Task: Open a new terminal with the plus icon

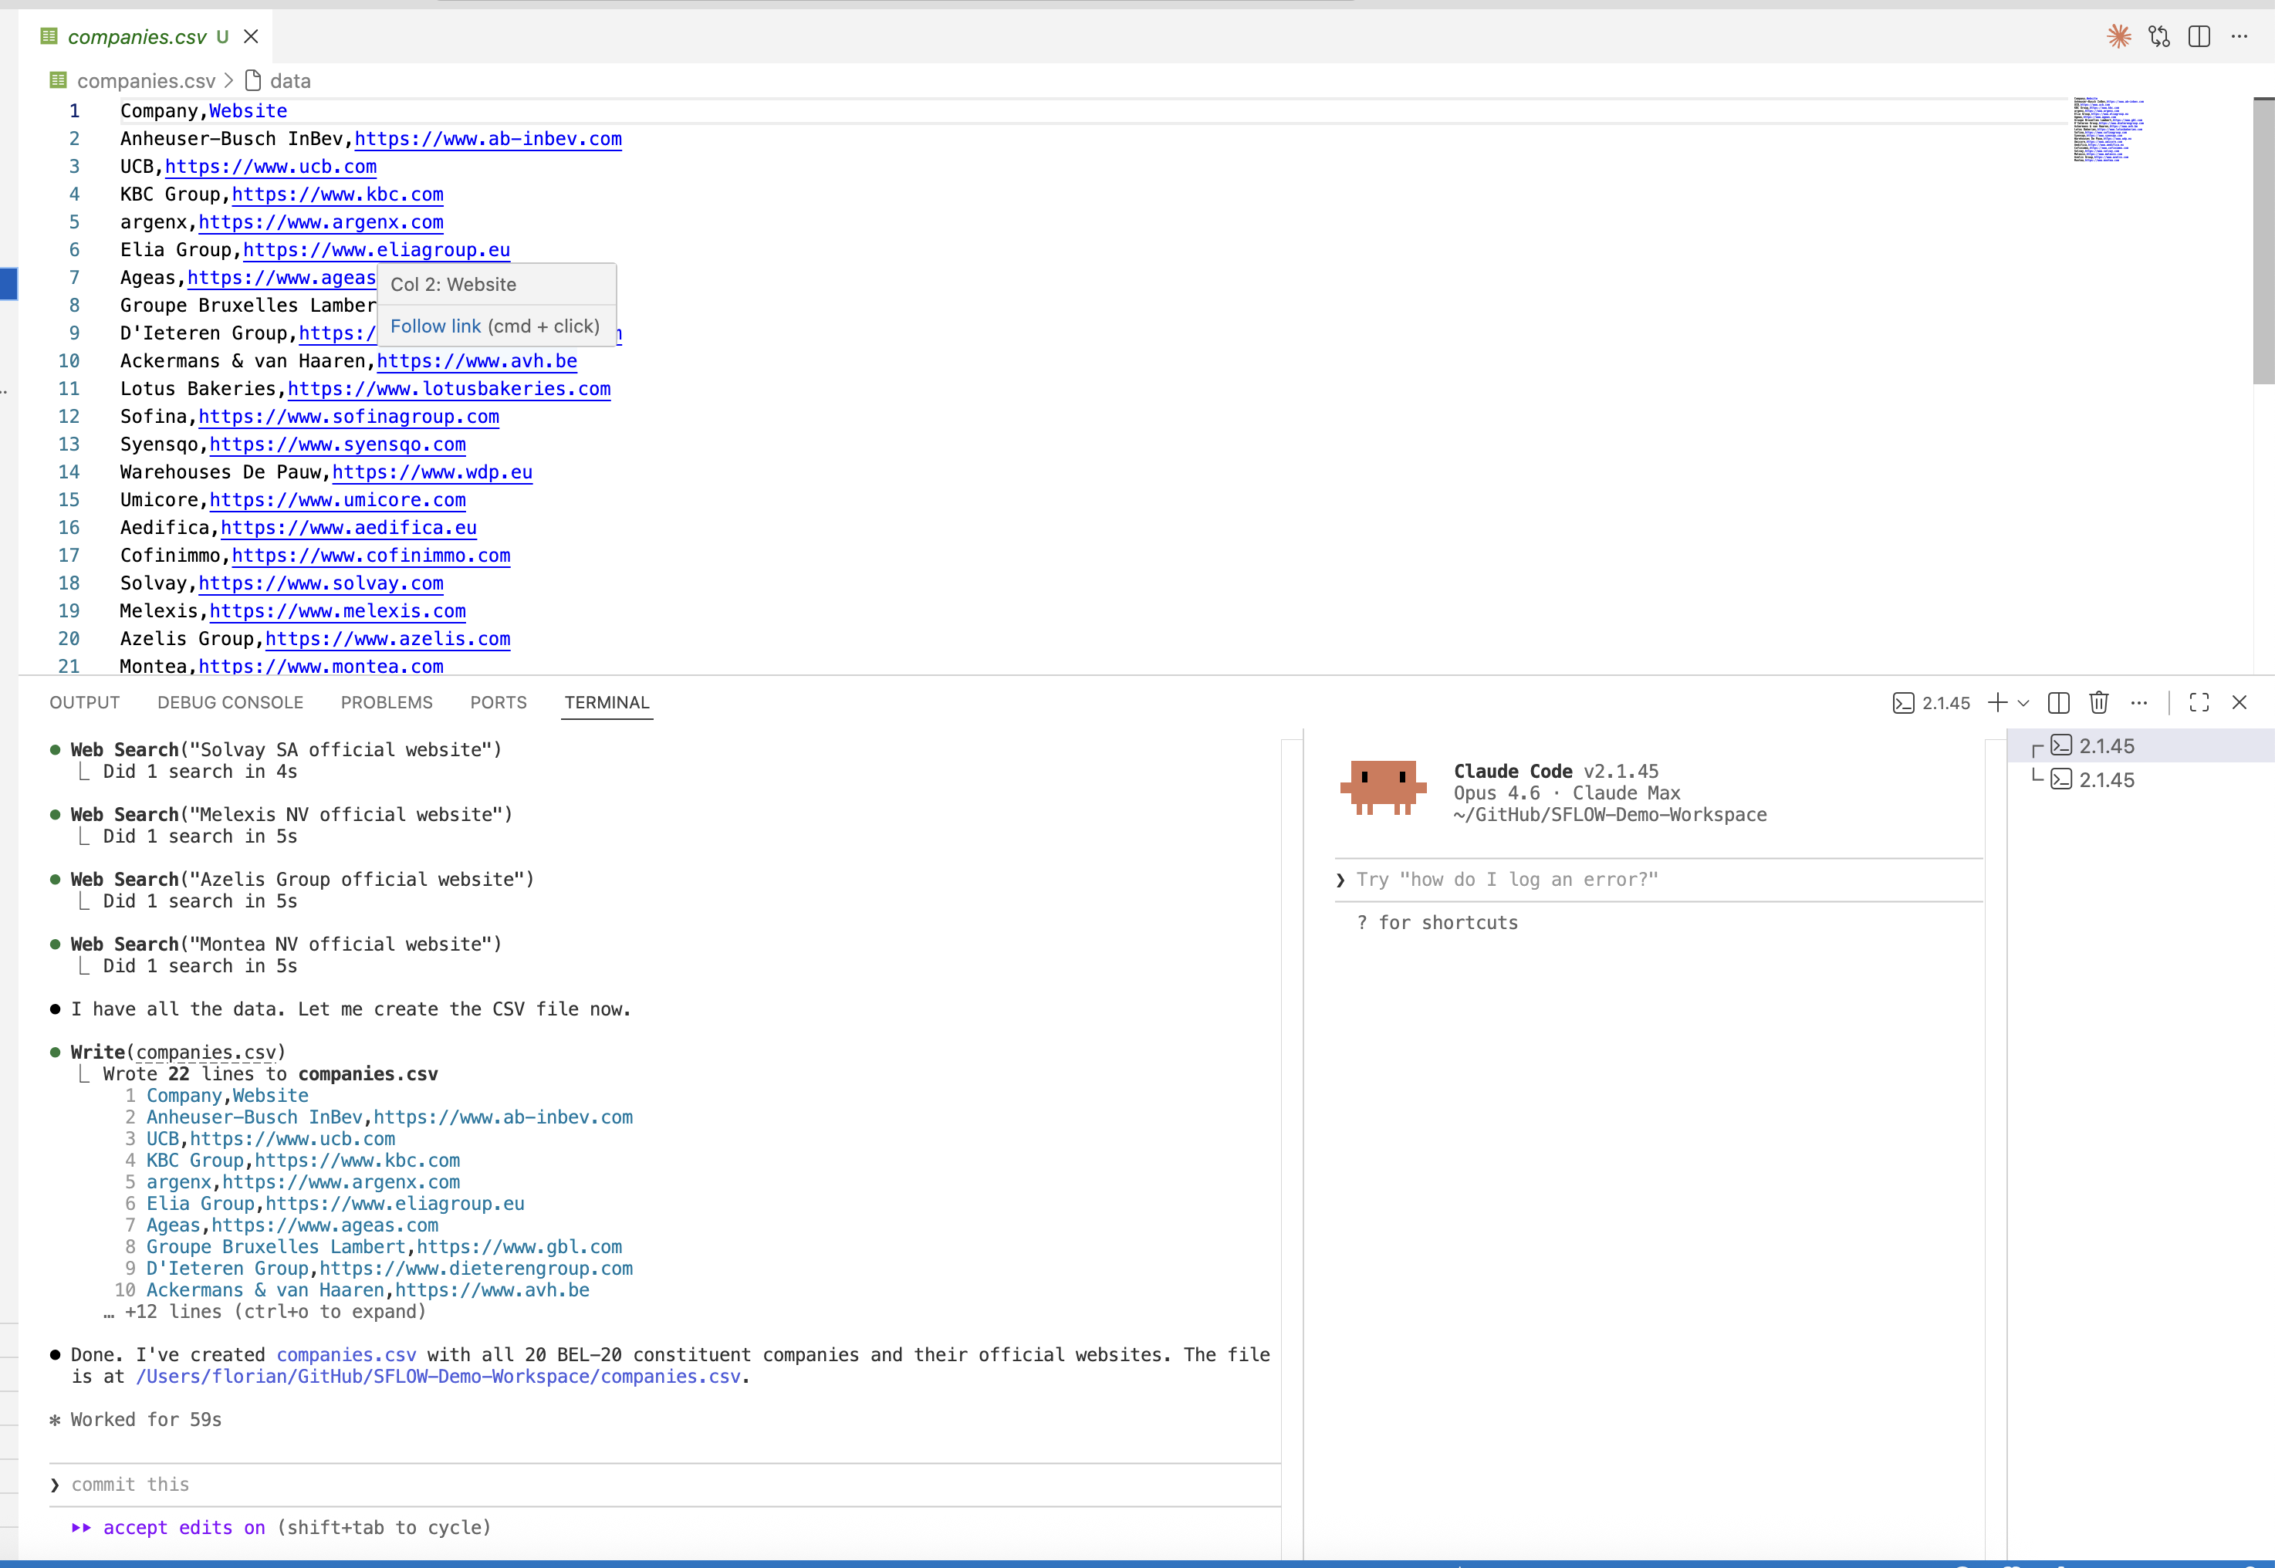Action: (x=1997, y=702)
